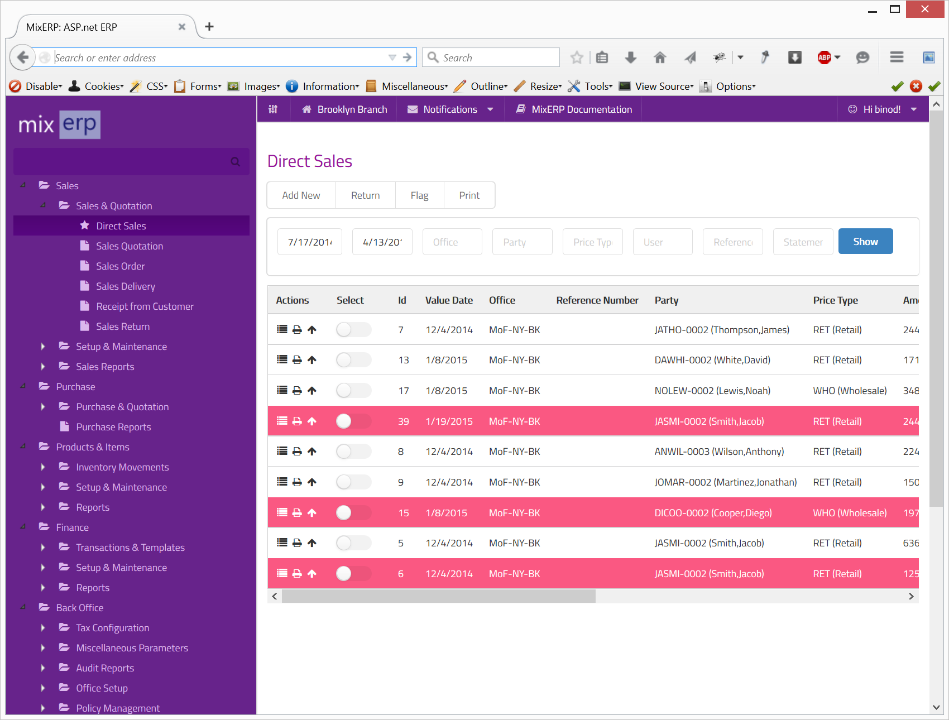The width and height of the screenshot is (949, 720).
Task: Expand the Sales Reports tree node
Action: (43, 367)
